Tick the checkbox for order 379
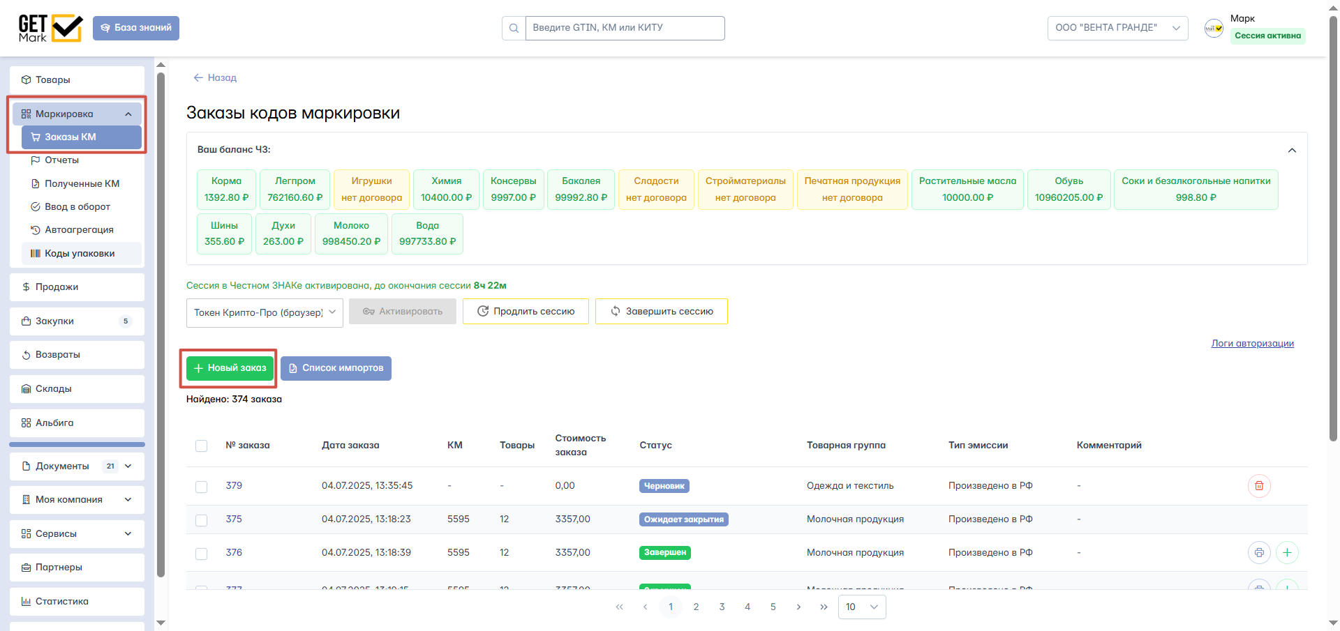1340x631 pixels. pos(202,487)
